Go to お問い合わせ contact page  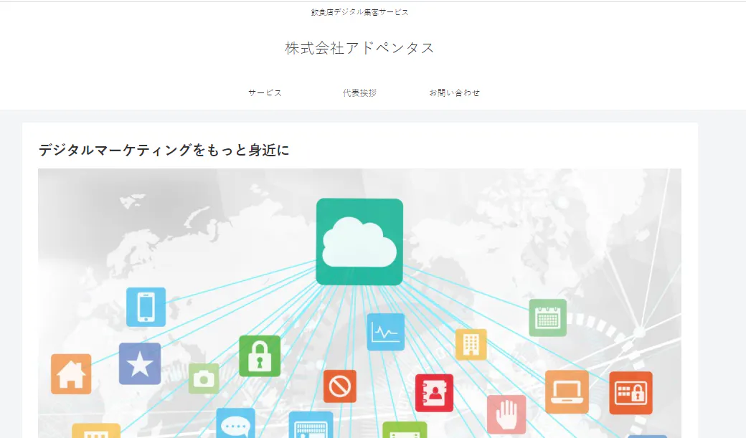point(455,92)
